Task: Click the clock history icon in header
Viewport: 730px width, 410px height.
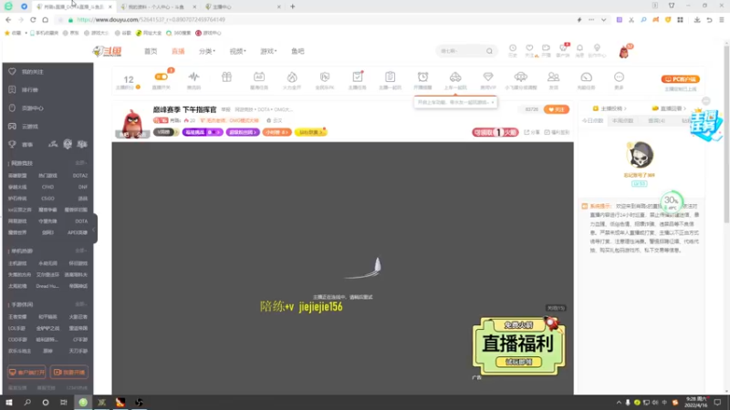Action: tap(513, 48)
